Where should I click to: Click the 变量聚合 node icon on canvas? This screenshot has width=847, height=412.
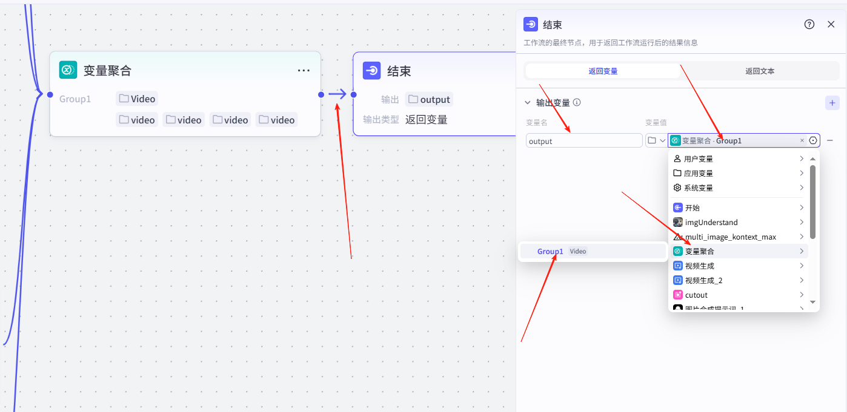click(x=68, y=70)
